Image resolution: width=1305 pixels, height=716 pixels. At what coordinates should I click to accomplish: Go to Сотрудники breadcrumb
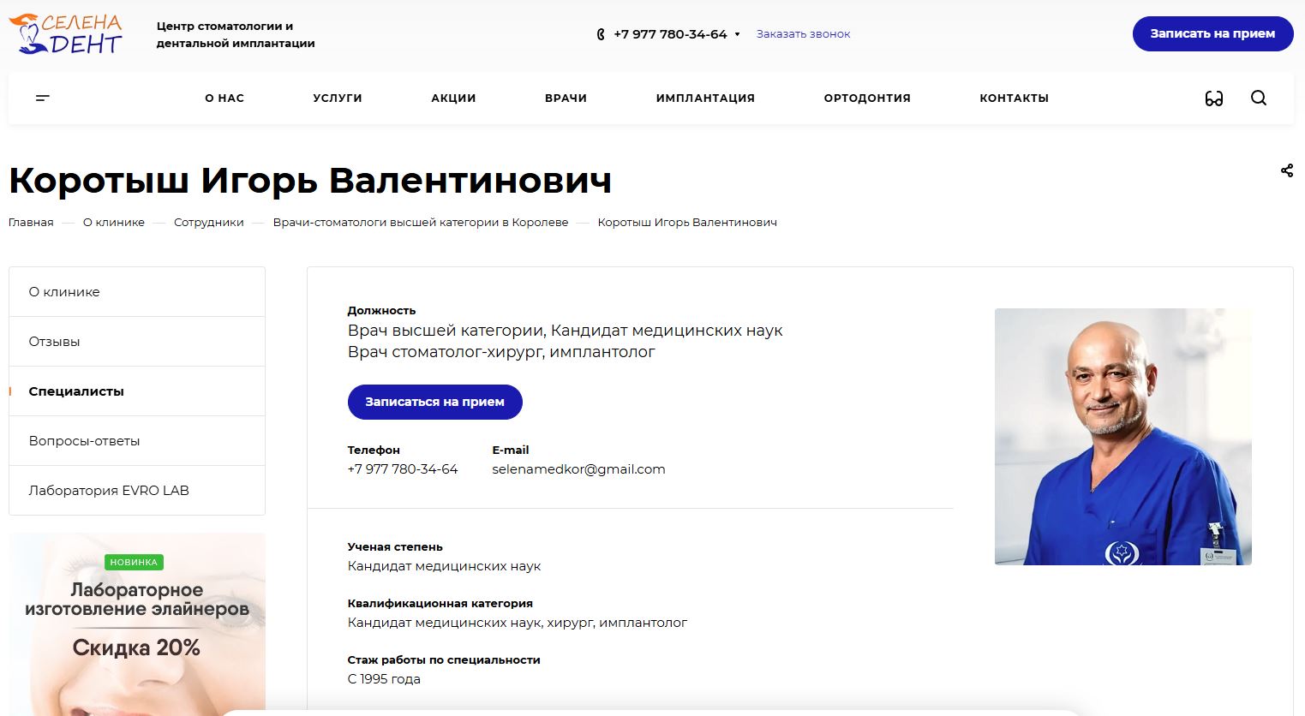[x=209, y=223]
